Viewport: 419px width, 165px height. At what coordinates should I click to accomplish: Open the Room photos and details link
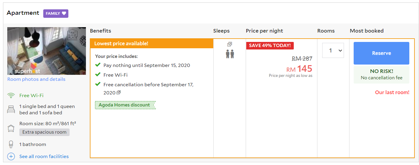36,79
